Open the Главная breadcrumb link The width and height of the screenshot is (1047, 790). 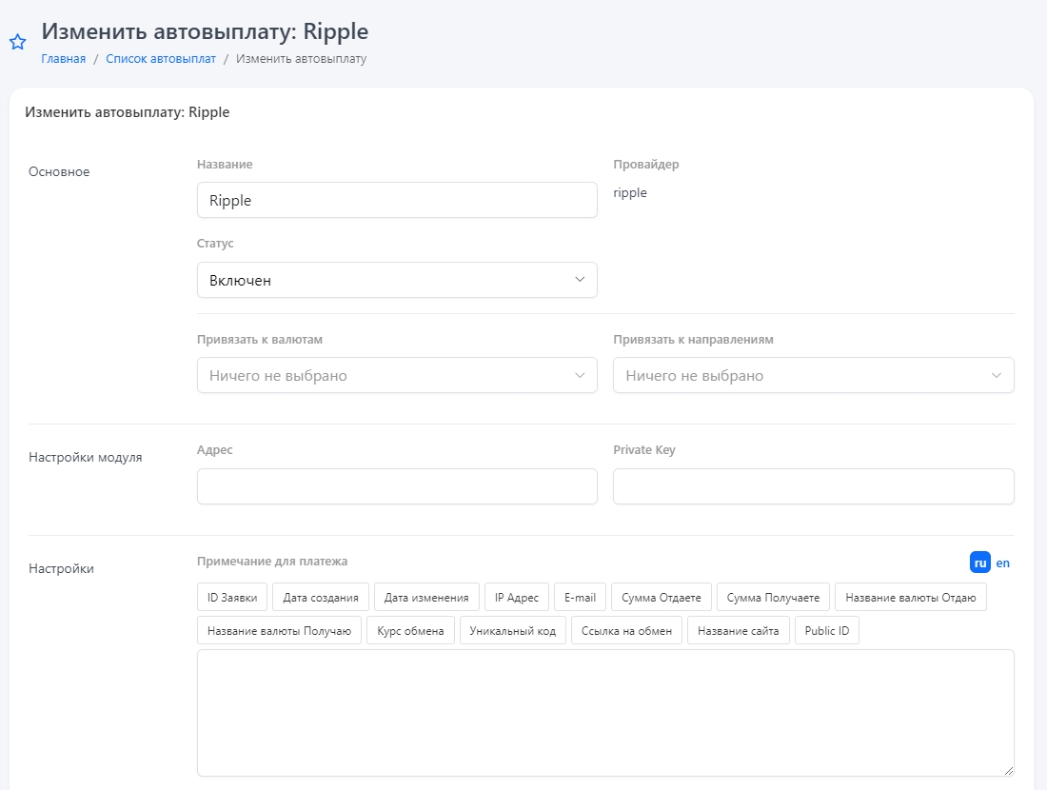tap(63, 59)
